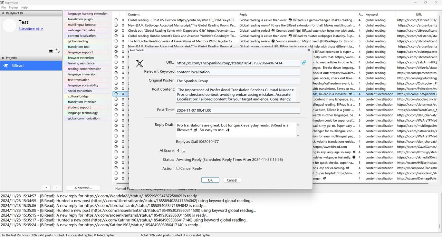Open the post URL via the link icon
Screen dimensions: 442x237
(x=304, y=63)
